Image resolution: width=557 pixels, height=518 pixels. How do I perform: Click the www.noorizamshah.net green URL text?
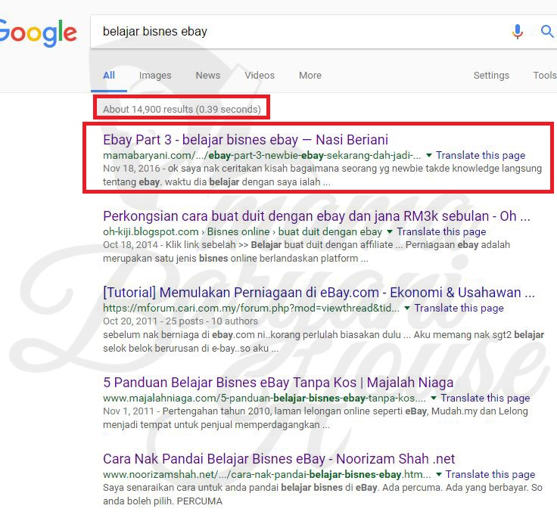pyautogui.click(x=267, y=474)
